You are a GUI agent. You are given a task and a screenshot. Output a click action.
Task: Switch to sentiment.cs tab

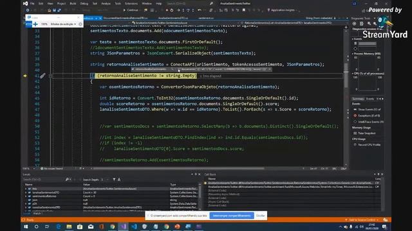[206, 18]
